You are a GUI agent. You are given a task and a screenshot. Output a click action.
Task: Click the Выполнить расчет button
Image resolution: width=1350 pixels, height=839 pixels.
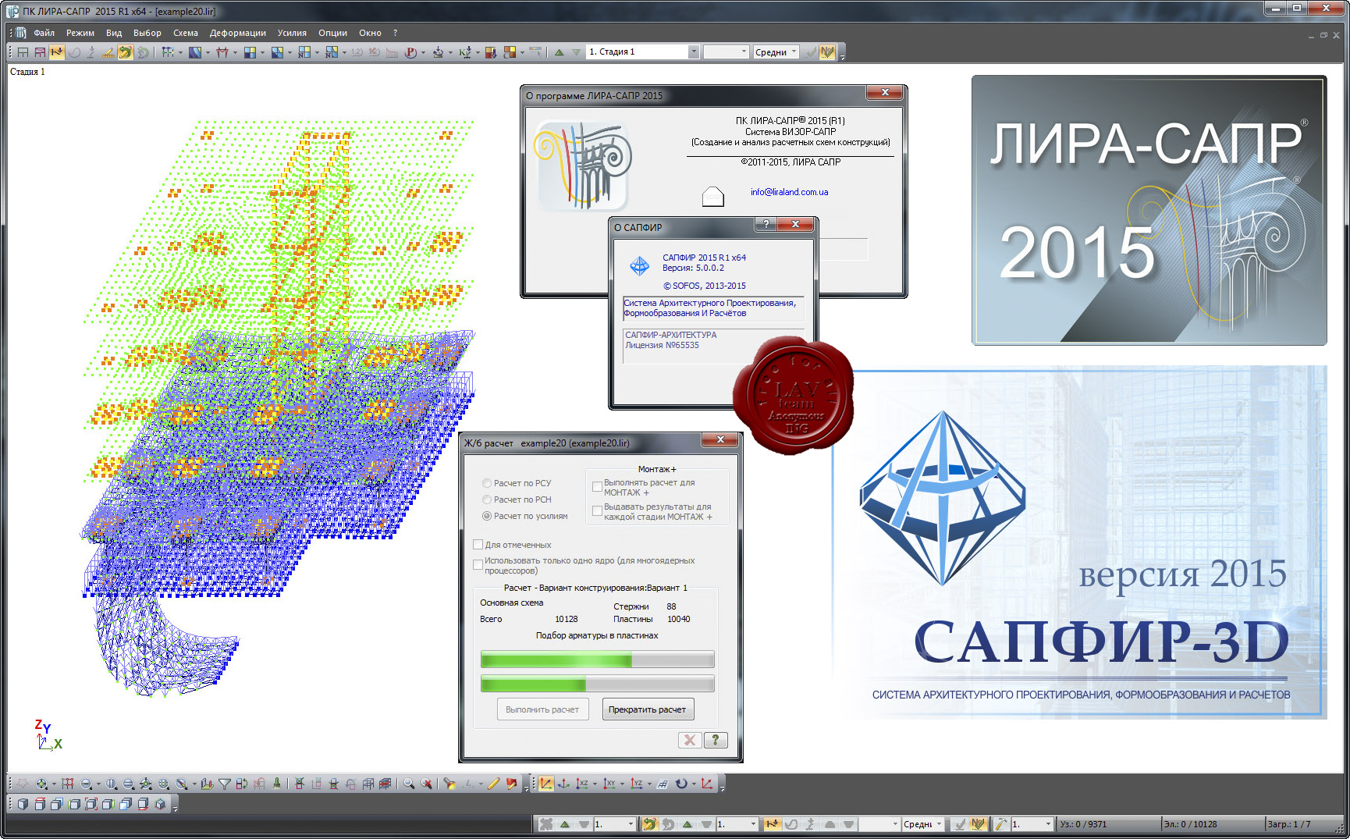click(x=542, y=709)
